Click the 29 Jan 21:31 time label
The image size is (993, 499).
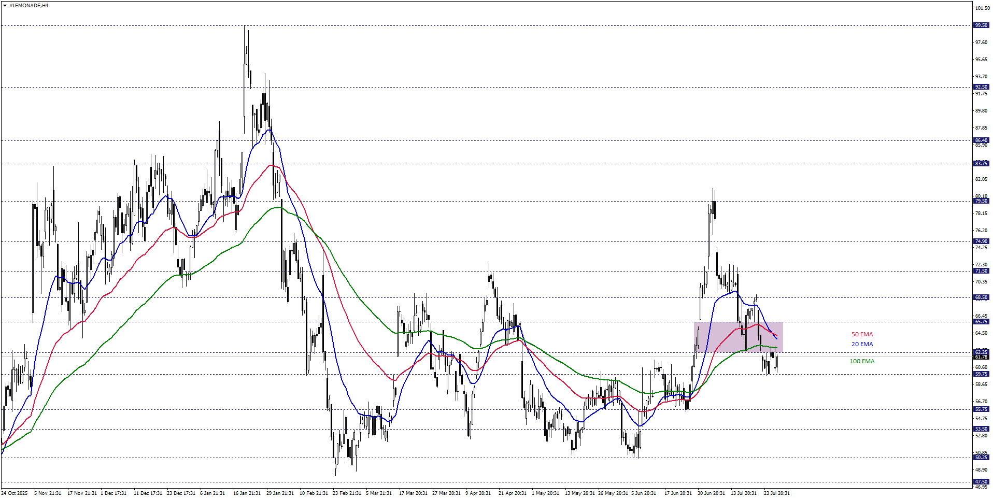coord(280,493)
